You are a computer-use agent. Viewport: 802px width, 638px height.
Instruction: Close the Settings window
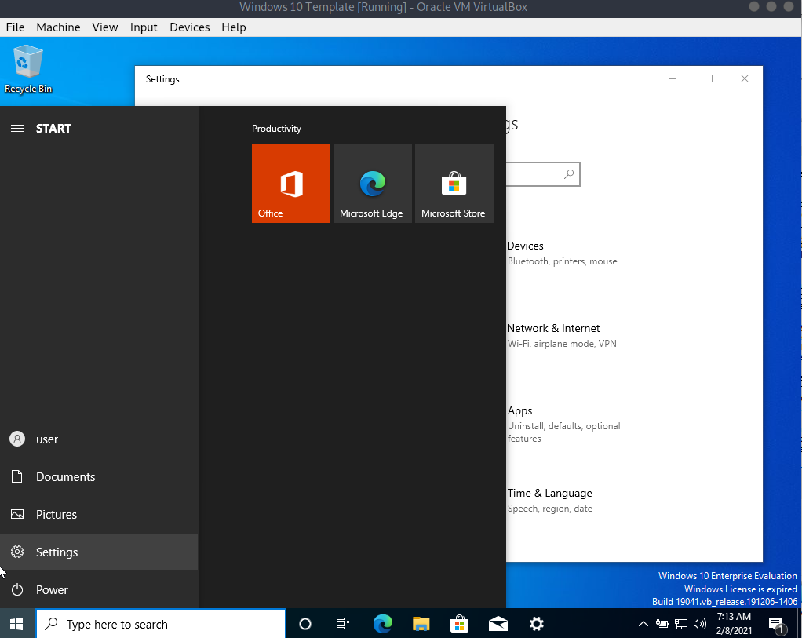point(745,78)
